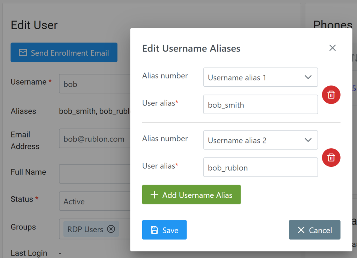Focus the User alias field containing bob_smith

pos(260,104)
